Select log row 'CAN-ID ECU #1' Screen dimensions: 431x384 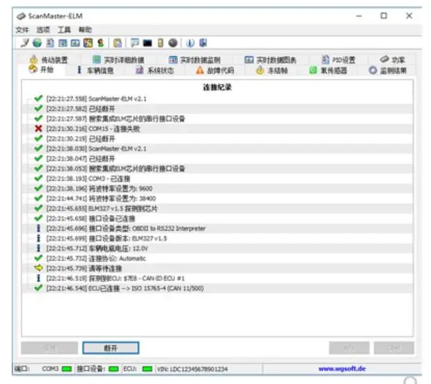point(217,278)
